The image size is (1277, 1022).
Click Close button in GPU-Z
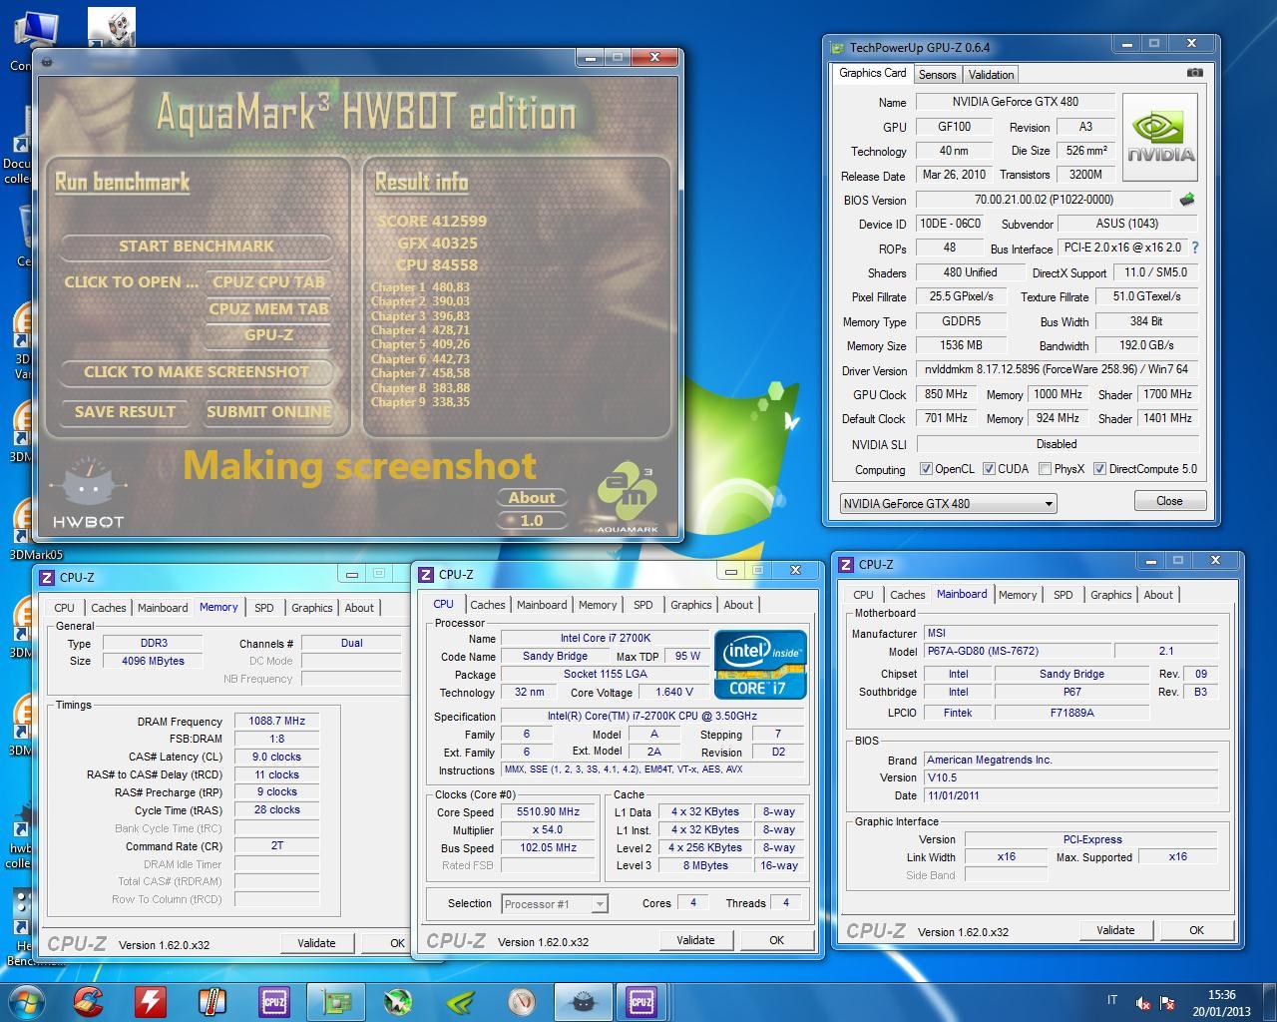coord(1169,501)
